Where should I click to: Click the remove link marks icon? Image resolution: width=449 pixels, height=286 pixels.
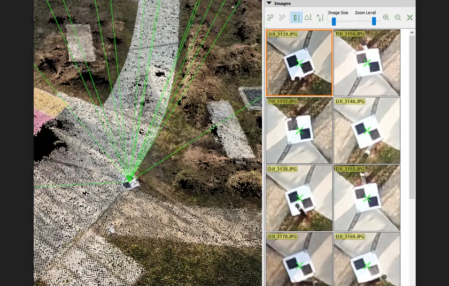coord(282,18)
